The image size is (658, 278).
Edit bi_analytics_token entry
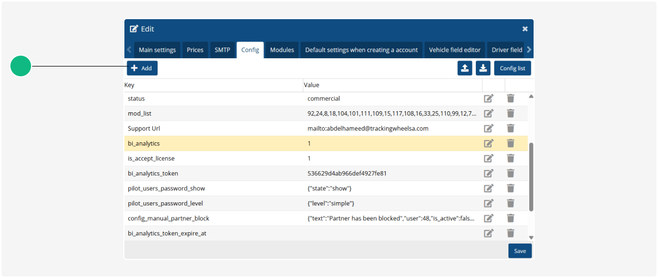click(489, 173)
